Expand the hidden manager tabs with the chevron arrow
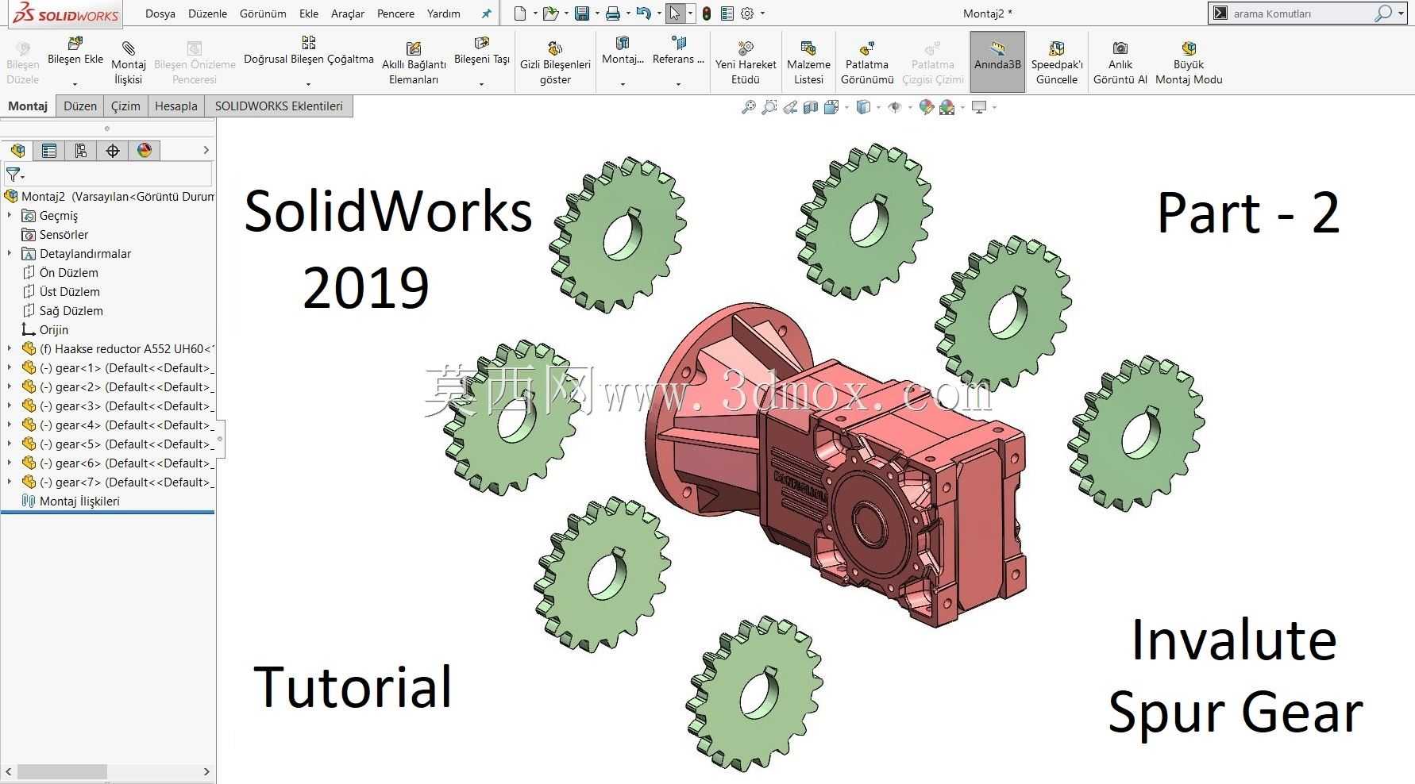 pos(206,150)
